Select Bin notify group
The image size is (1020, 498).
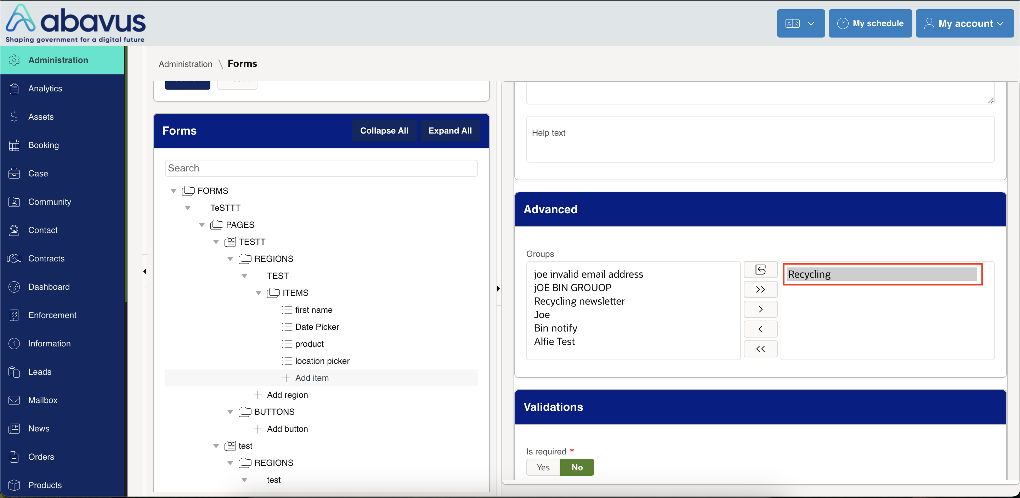[556, 328]
